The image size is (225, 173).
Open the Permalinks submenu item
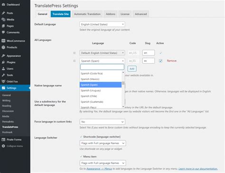pyautogui.click(x=8, y=122)
